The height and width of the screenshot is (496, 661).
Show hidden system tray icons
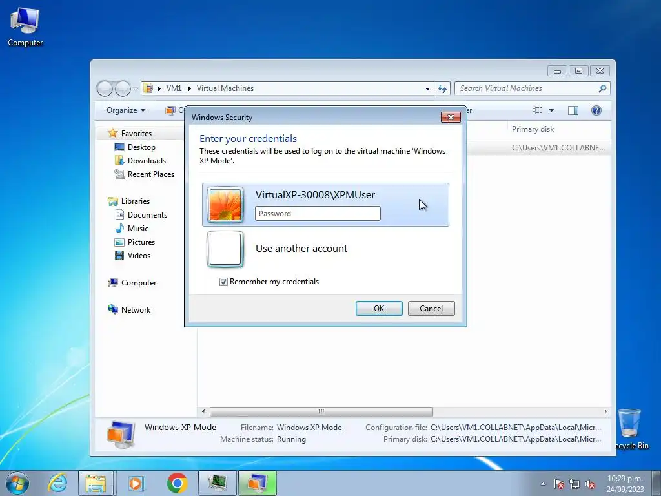(x=543, y=484)
